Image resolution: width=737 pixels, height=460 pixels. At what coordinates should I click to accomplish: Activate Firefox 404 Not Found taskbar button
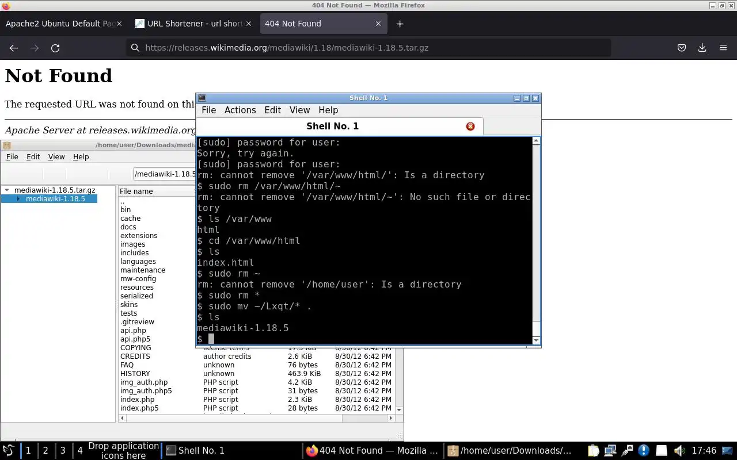pos(372,451)
